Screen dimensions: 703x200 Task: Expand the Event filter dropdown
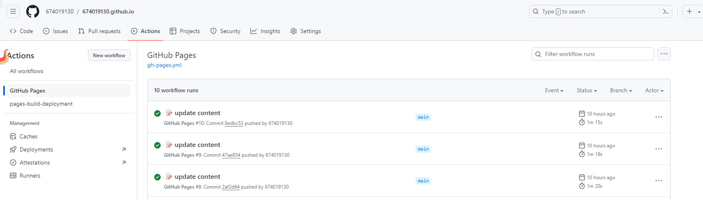[x=554, y=90]
